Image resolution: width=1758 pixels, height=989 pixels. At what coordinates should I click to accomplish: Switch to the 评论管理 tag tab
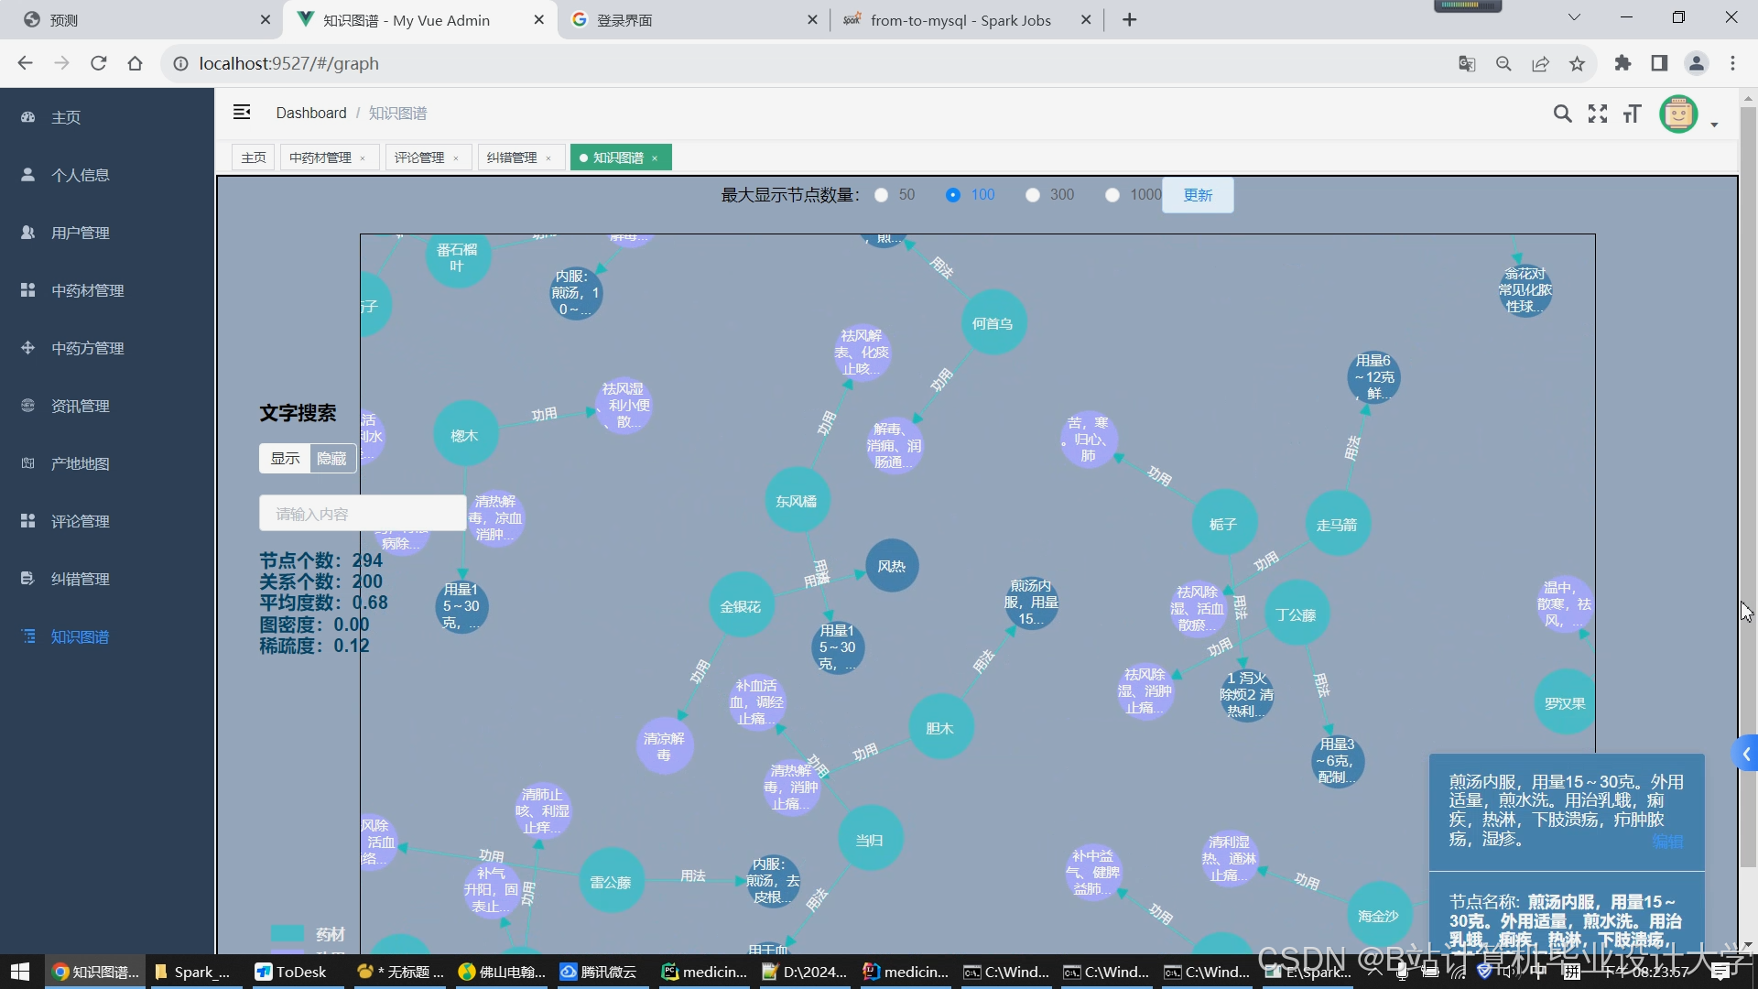pos(419,158)
